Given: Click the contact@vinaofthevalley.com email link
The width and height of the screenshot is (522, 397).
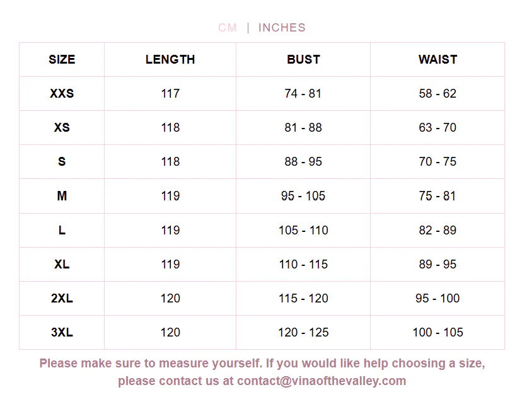Looking at the screenshot, I should point(322,381).
